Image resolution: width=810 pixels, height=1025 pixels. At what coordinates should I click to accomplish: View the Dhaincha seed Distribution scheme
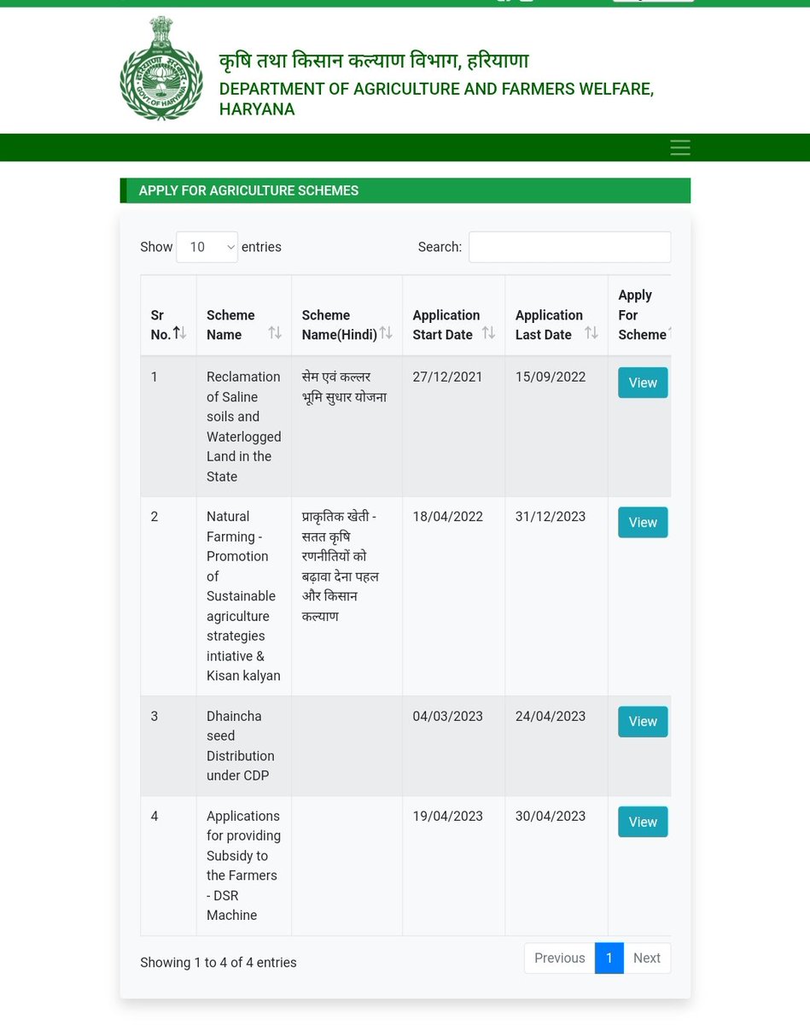643,722
